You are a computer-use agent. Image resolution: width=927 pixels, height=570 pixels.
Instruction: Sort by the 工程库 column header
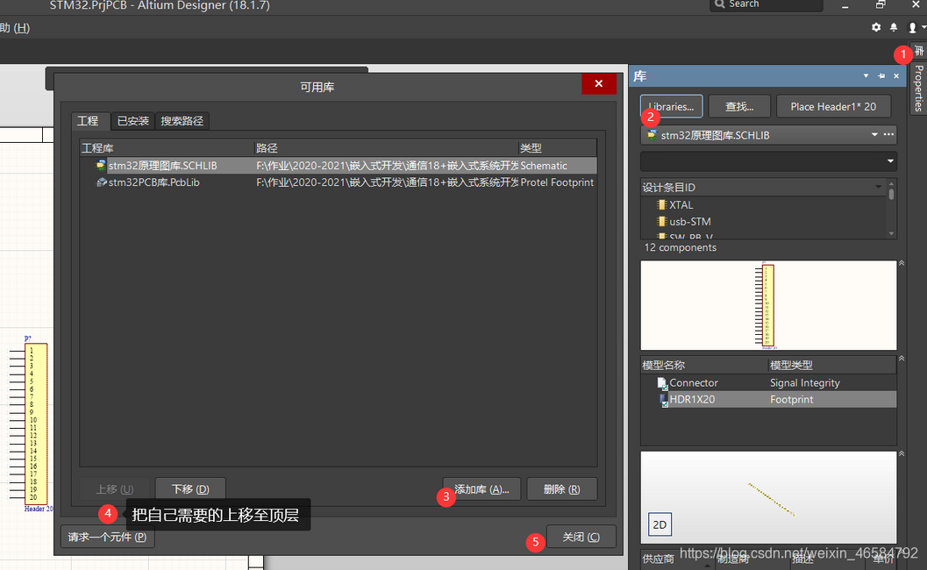pos(167,148)
